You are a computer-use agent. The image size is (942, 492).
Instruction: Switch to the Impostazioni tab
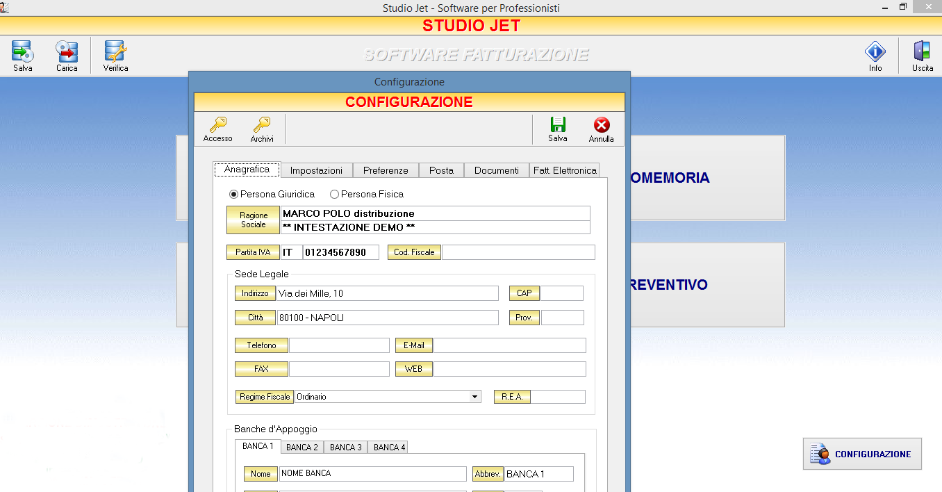[x=316, y=170]
